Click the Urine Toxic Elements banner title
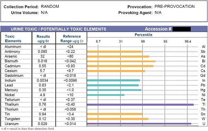Image resolution: width=208 pixels, height=131 pixels. (x=58, y=29)
